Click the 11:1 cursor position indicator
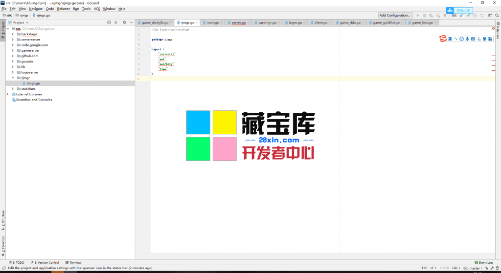The height and width of the screenshot is (273, 501). point(424,268)
